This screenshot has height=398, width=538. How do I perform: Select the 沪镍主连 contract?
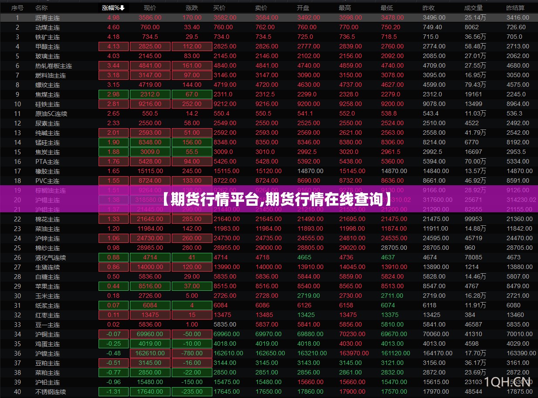click(x=48, y=354)
